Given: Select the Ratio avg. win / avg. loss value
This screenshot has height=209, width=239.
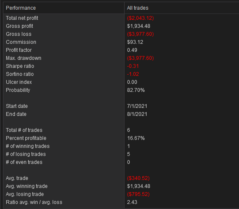Looking at the screenshot, I should click(132, 202).
